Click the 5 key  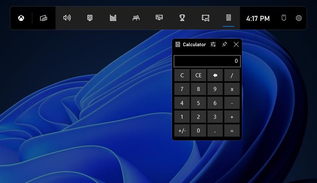click(198, 103)
